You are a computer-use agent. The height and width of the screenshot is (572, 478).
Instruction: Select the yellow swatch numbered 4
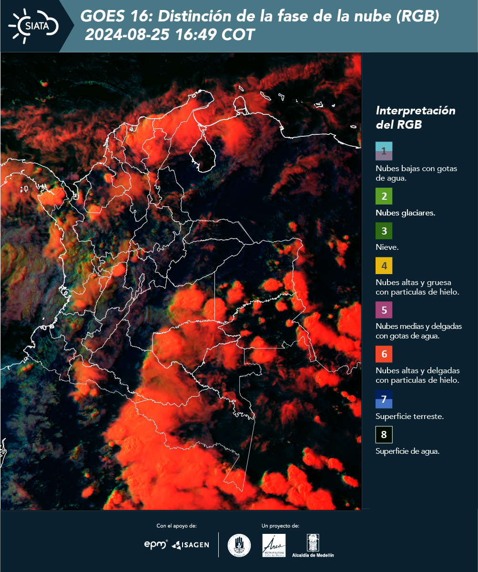[x=384, y=266]
